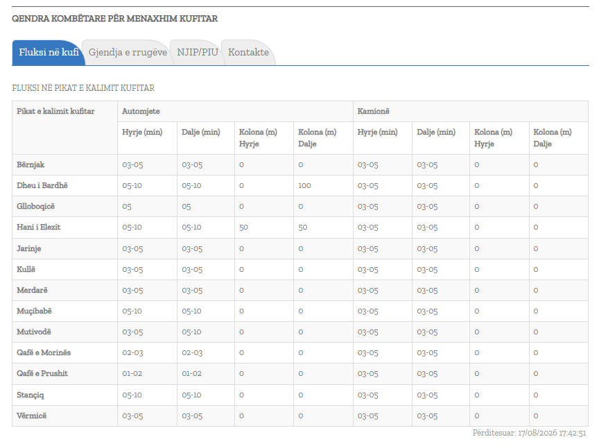Select the Qafë e Morinës row label
The width and height of the screenshot is (599, 446).
(x=44, y=352)
